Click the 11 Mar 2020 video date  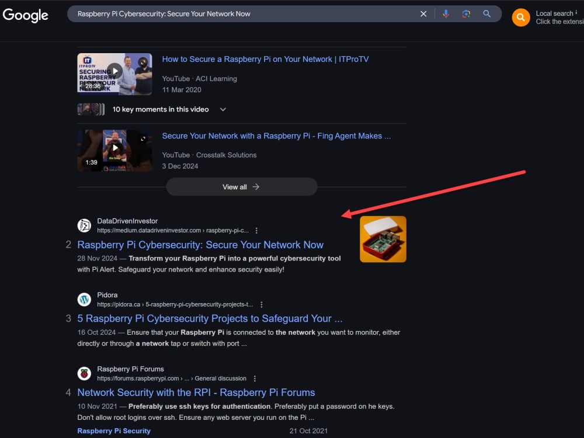click(182, 90)
